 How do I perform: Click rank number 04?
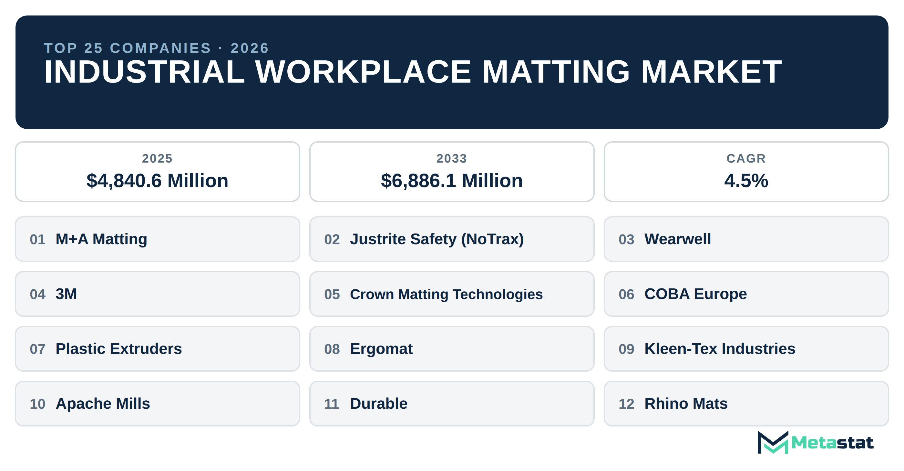(x=37, y=294)
